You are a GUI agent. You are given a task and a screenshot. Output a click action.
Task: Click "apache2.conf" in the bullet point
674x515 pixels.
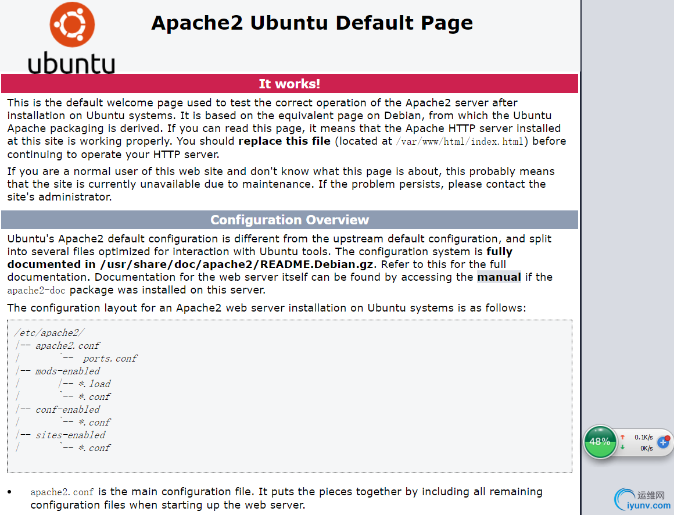click(62, 492)
